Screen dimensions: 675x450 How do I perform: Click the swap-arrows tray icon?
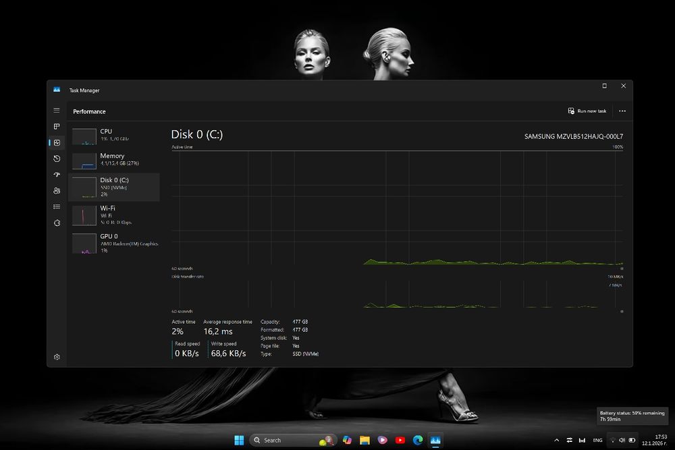(x=570, y=440)
